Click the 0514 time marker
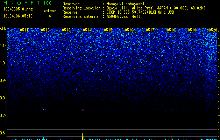Image resolution: width=220 pixels, height=140 pixels. click(x=87, y=30)
